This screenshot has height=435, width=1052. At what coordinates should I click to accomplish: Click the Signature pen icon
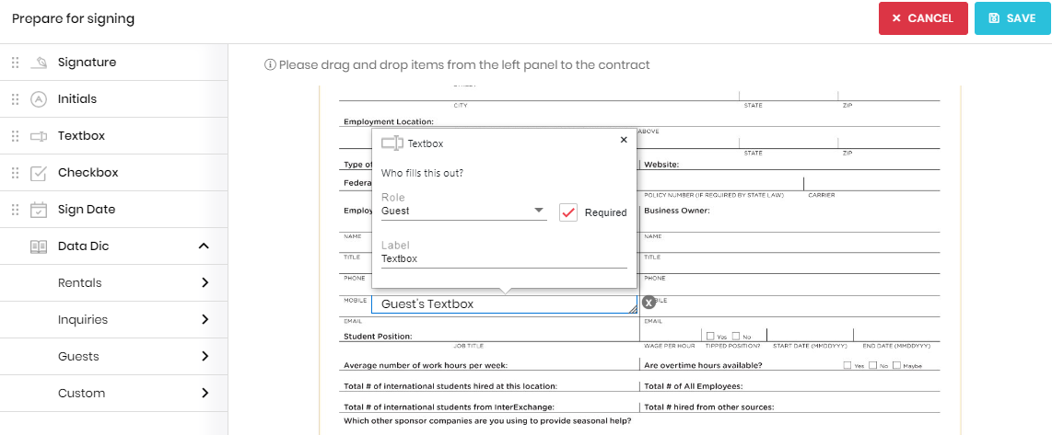point(39,63)
